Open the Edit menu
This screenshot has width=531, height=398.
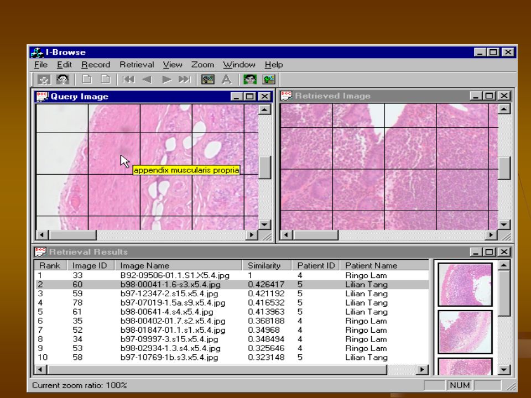click(x=64, y=65)
